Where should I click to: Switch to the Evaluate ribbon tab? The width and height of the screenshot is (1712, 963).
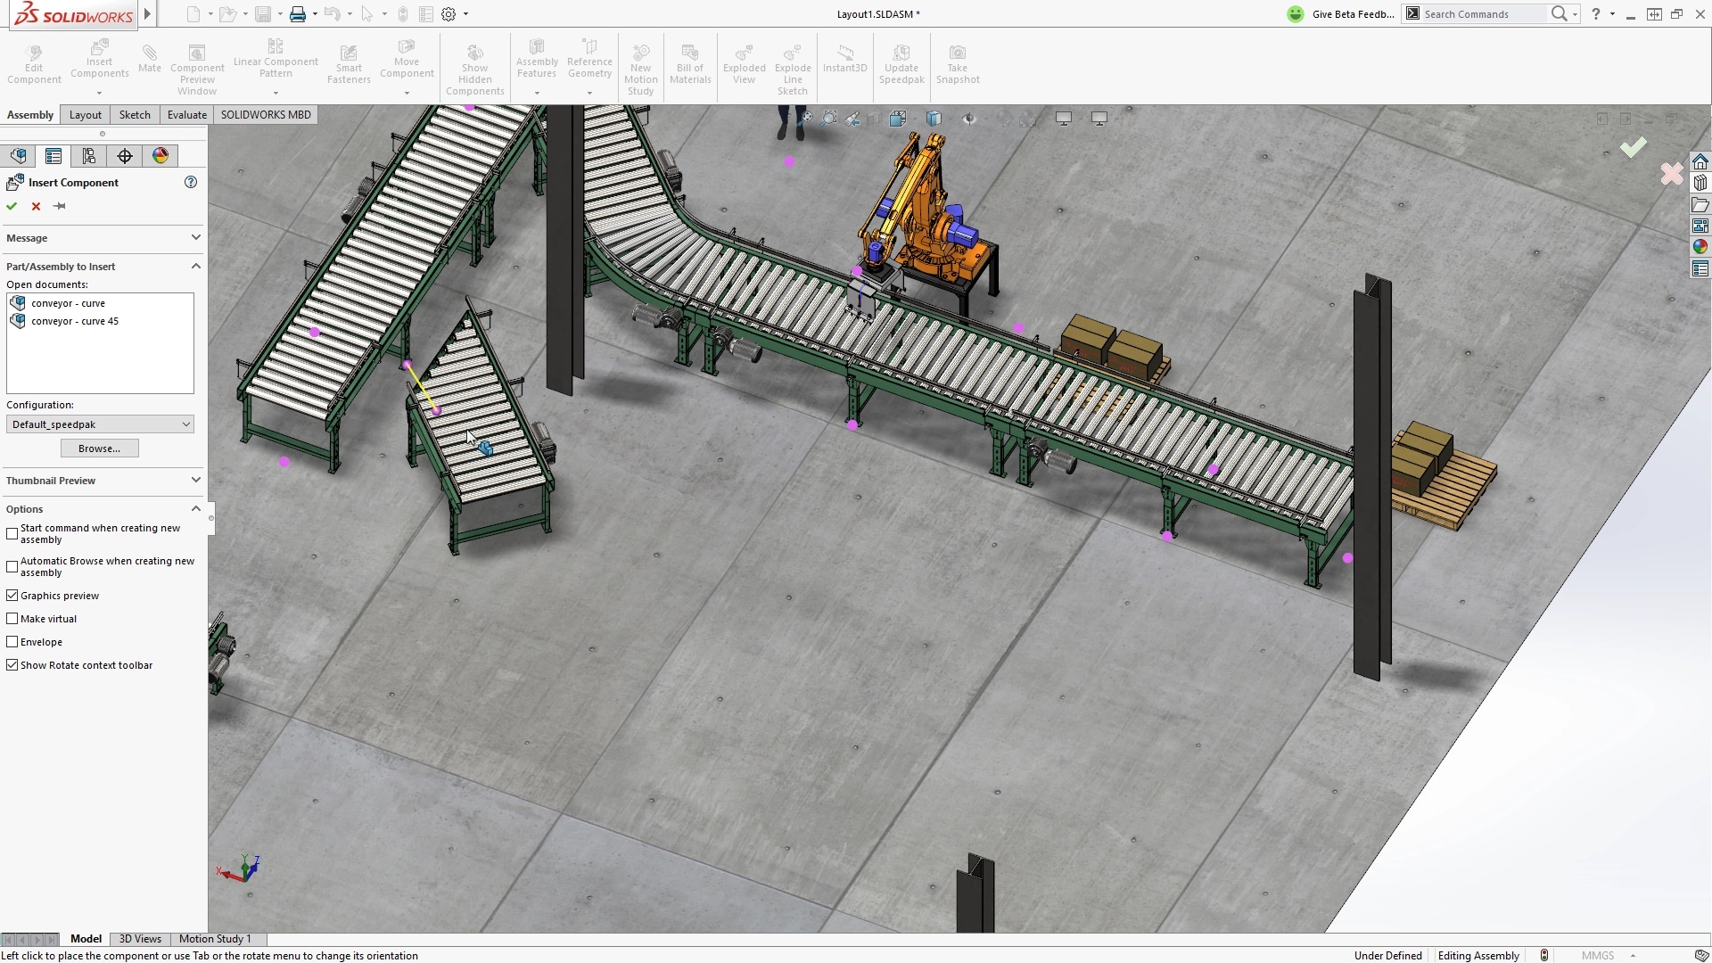point(187,115)
